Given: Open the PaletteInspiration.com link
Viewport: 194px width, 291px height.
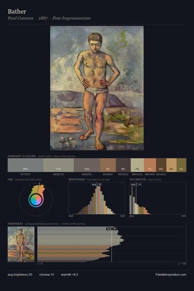Looking at the screenshot, I should (171, 275).
